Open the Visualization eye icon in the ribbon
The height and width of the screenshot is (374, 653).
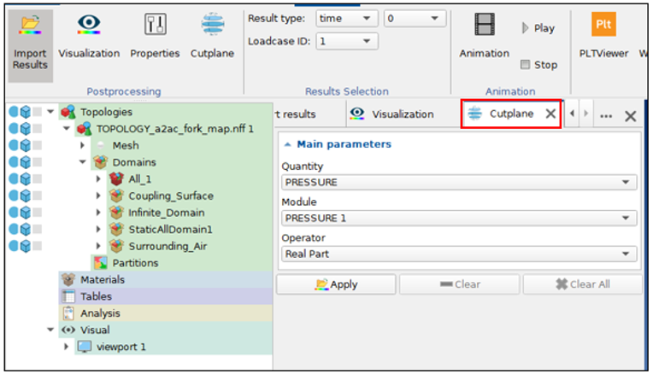(89, 24)
